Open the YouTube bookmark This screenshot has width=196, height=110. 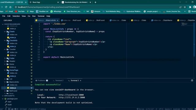[20, 11]
